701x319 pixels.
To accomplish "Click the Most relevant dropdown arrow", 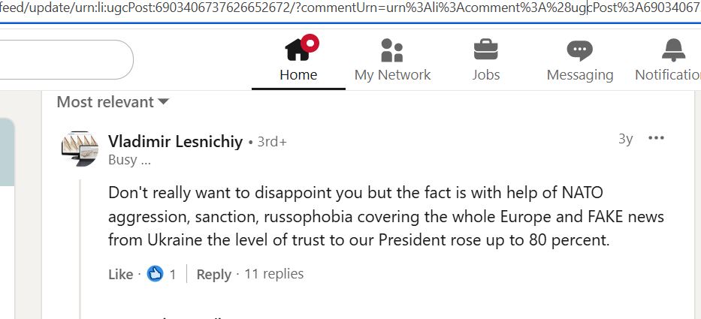I will click(x=164, y=102).
